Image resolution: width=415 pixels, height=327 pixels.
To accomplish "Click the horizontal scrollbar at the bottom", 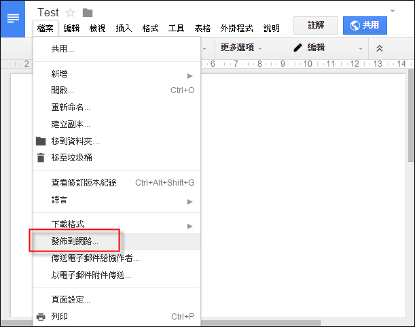I will (260, 323).
